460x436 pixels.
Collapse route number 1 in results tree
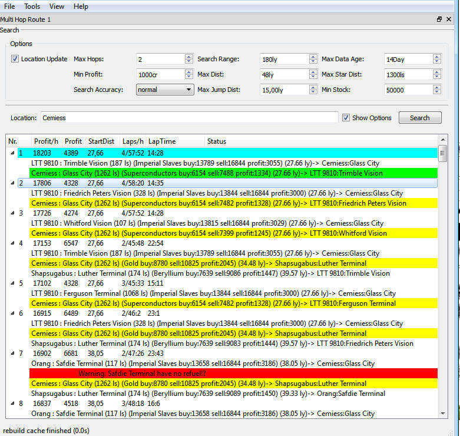point(12,153)
